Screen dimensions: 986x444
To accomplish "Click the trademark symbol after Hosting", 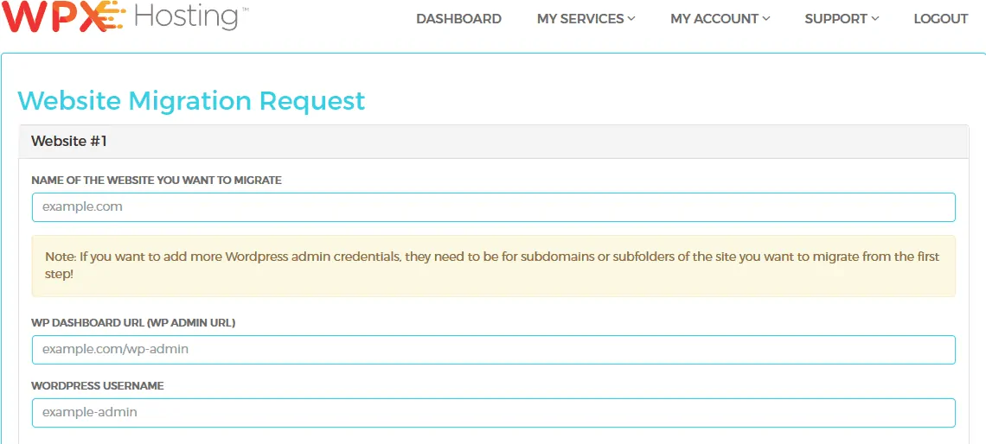I will (245, 10).
